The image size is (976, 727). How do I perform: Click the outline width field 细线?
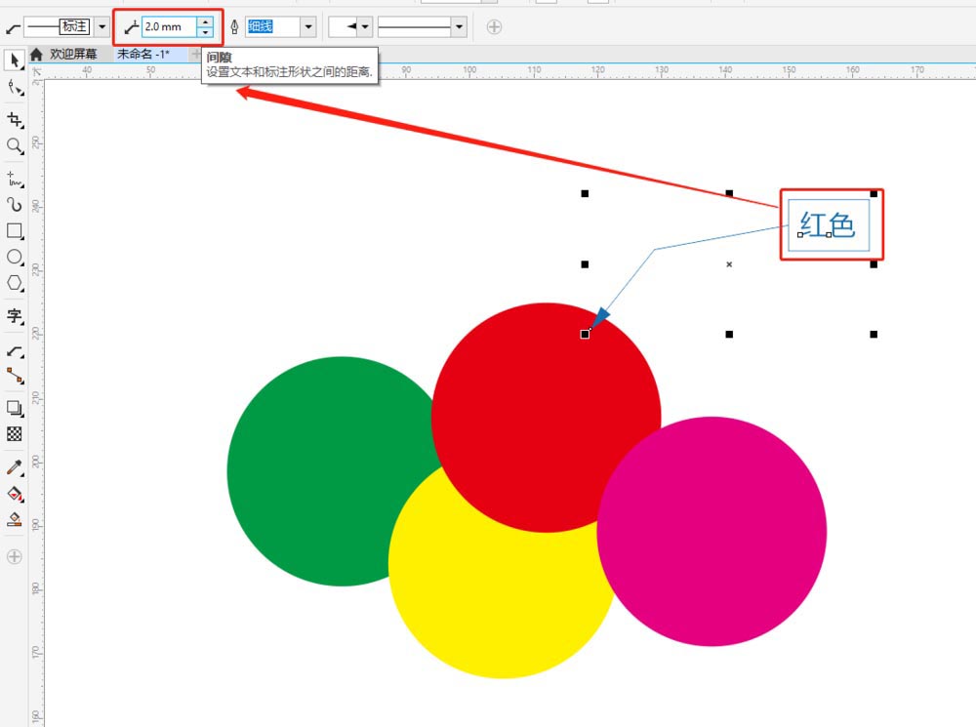272,26
